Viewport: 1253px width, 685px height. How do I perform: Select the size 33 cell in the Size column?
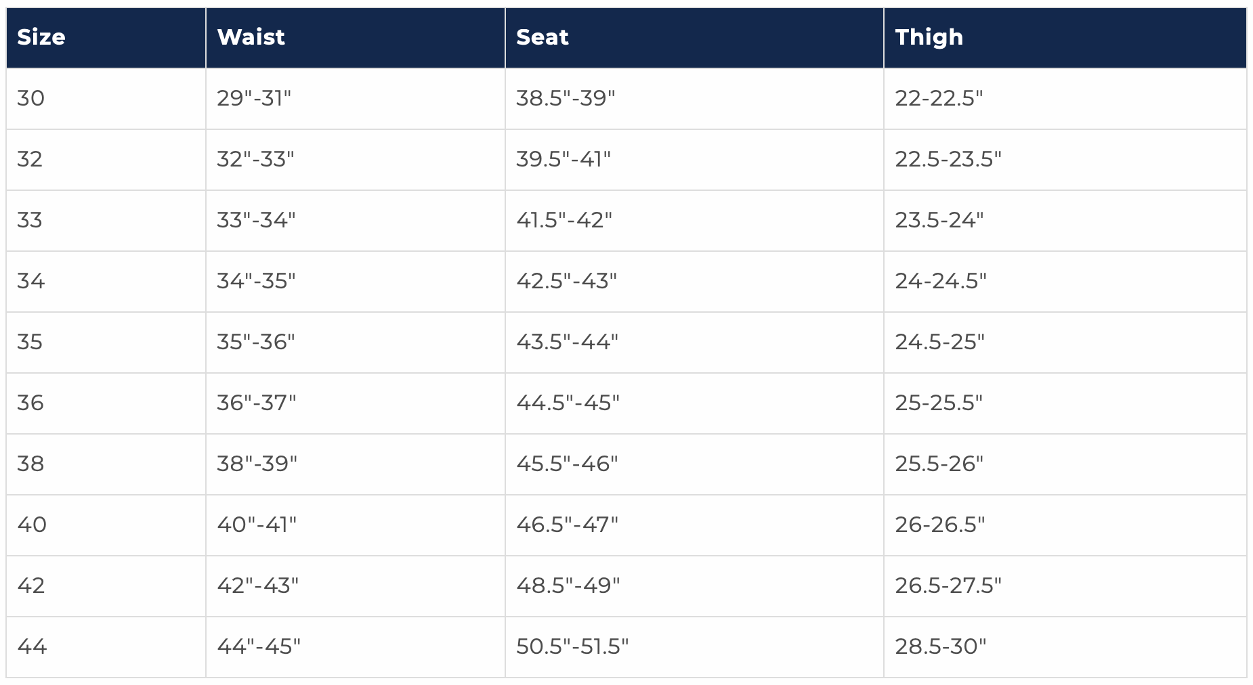(30, 221)
